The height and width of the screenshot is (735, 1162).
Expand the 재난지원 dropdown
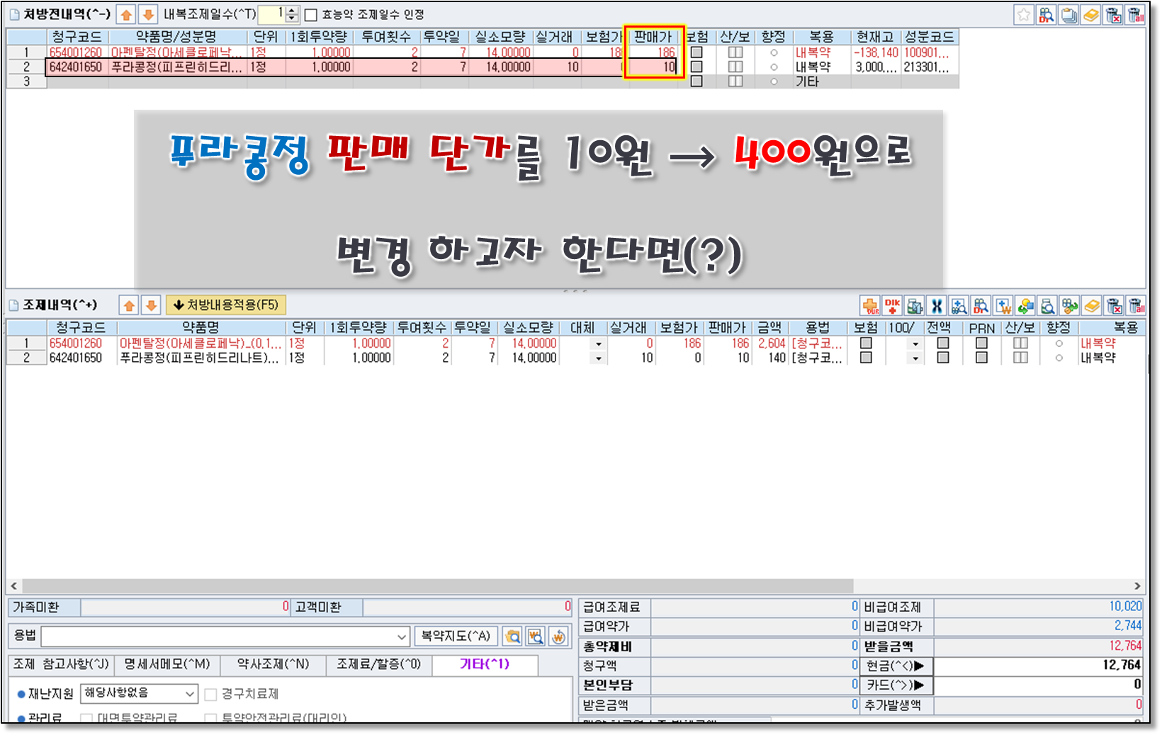point(190,693)
